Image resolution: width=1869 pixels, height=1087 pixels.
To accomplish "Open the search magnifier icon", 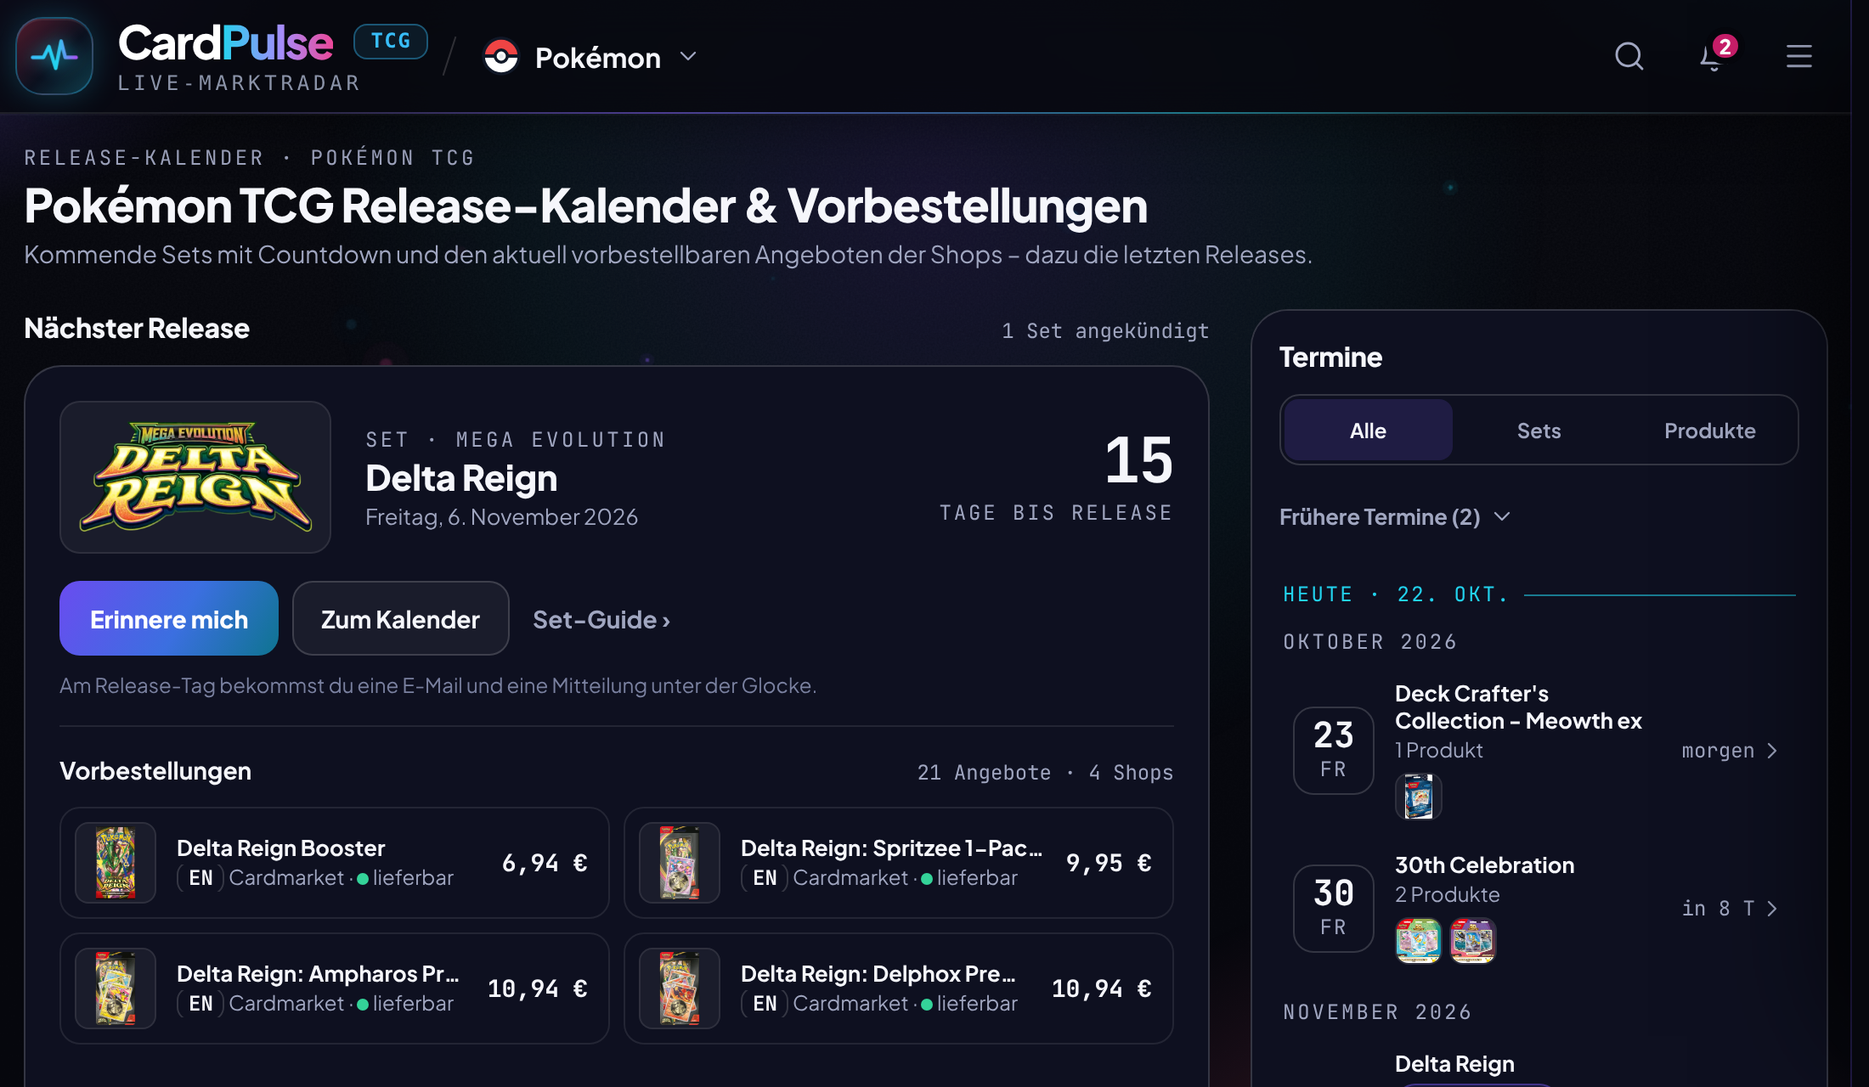I will 1629,57.
